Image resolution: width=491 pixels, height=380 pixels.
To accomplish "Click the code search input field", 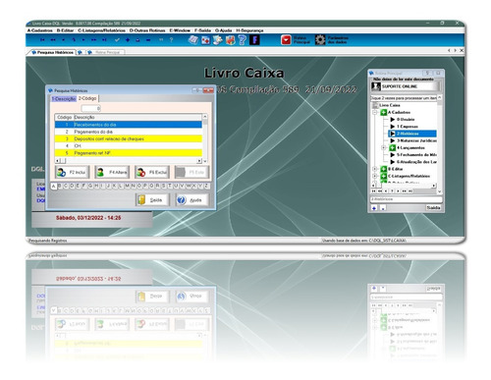I will 91,108.
